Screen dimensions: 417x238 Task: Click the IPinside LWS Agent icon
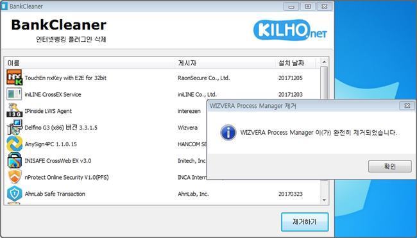click(x=14, y=110)
